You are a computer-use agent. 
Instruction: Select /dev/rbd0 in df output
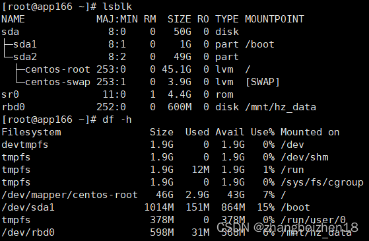[x=28, y=233]
